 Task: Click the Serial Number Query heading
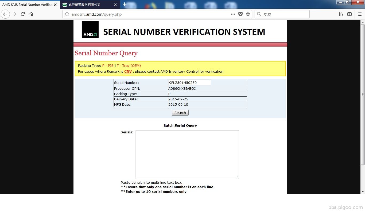106,53
